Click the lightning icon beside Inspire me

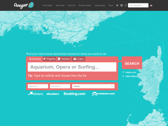click(x=123, y=72)
